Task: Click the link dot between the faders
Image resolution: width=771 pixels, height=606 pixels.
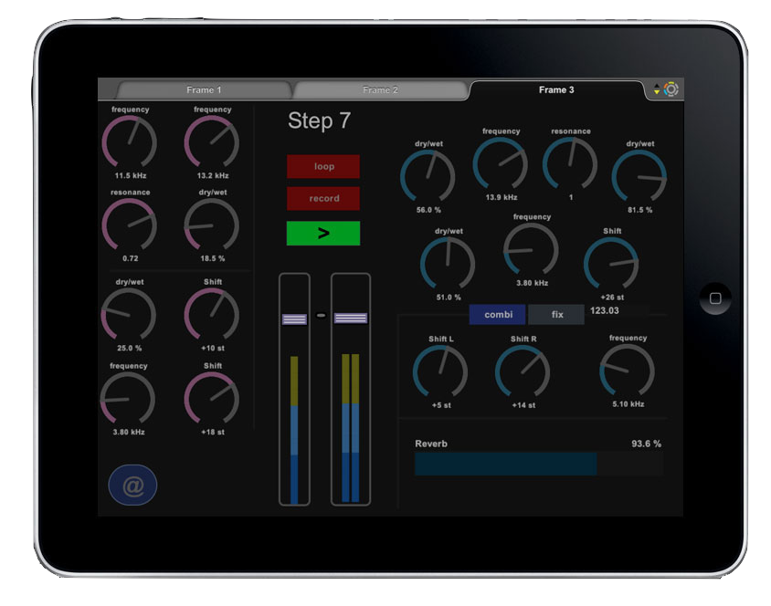Action: pos(321,316)
